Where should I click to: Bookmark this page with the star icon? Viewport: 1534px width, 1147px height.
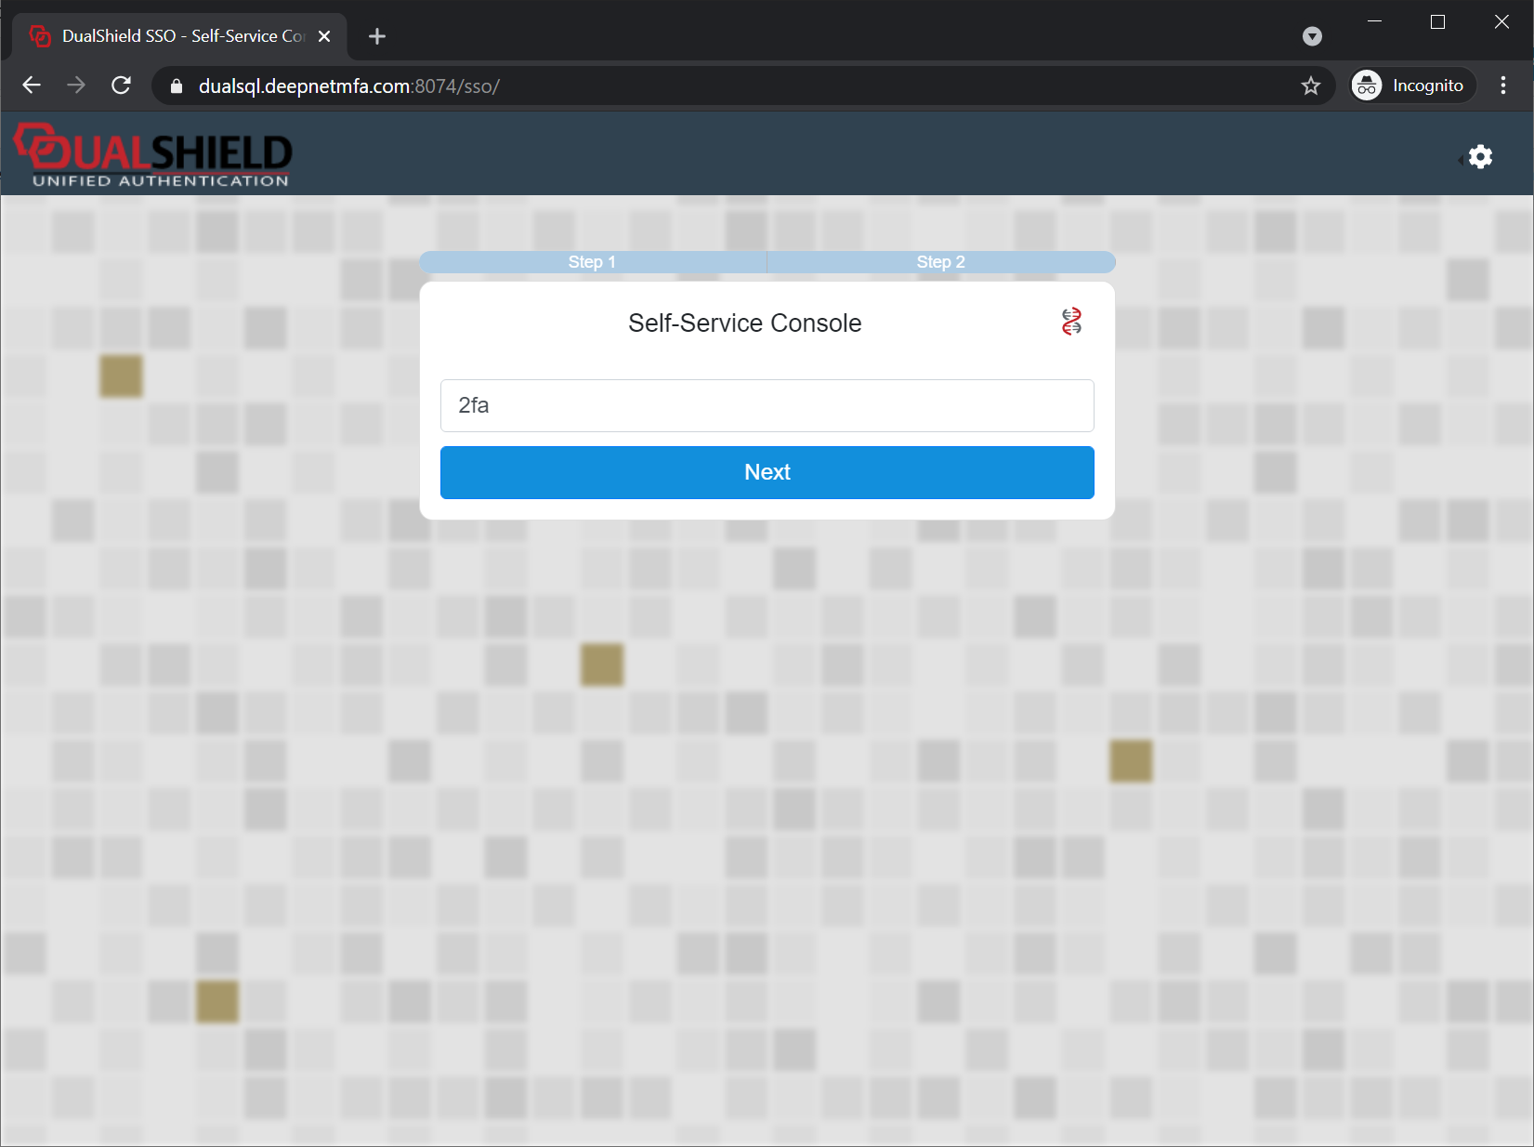pyautogui.click(x=1310, y=86)
